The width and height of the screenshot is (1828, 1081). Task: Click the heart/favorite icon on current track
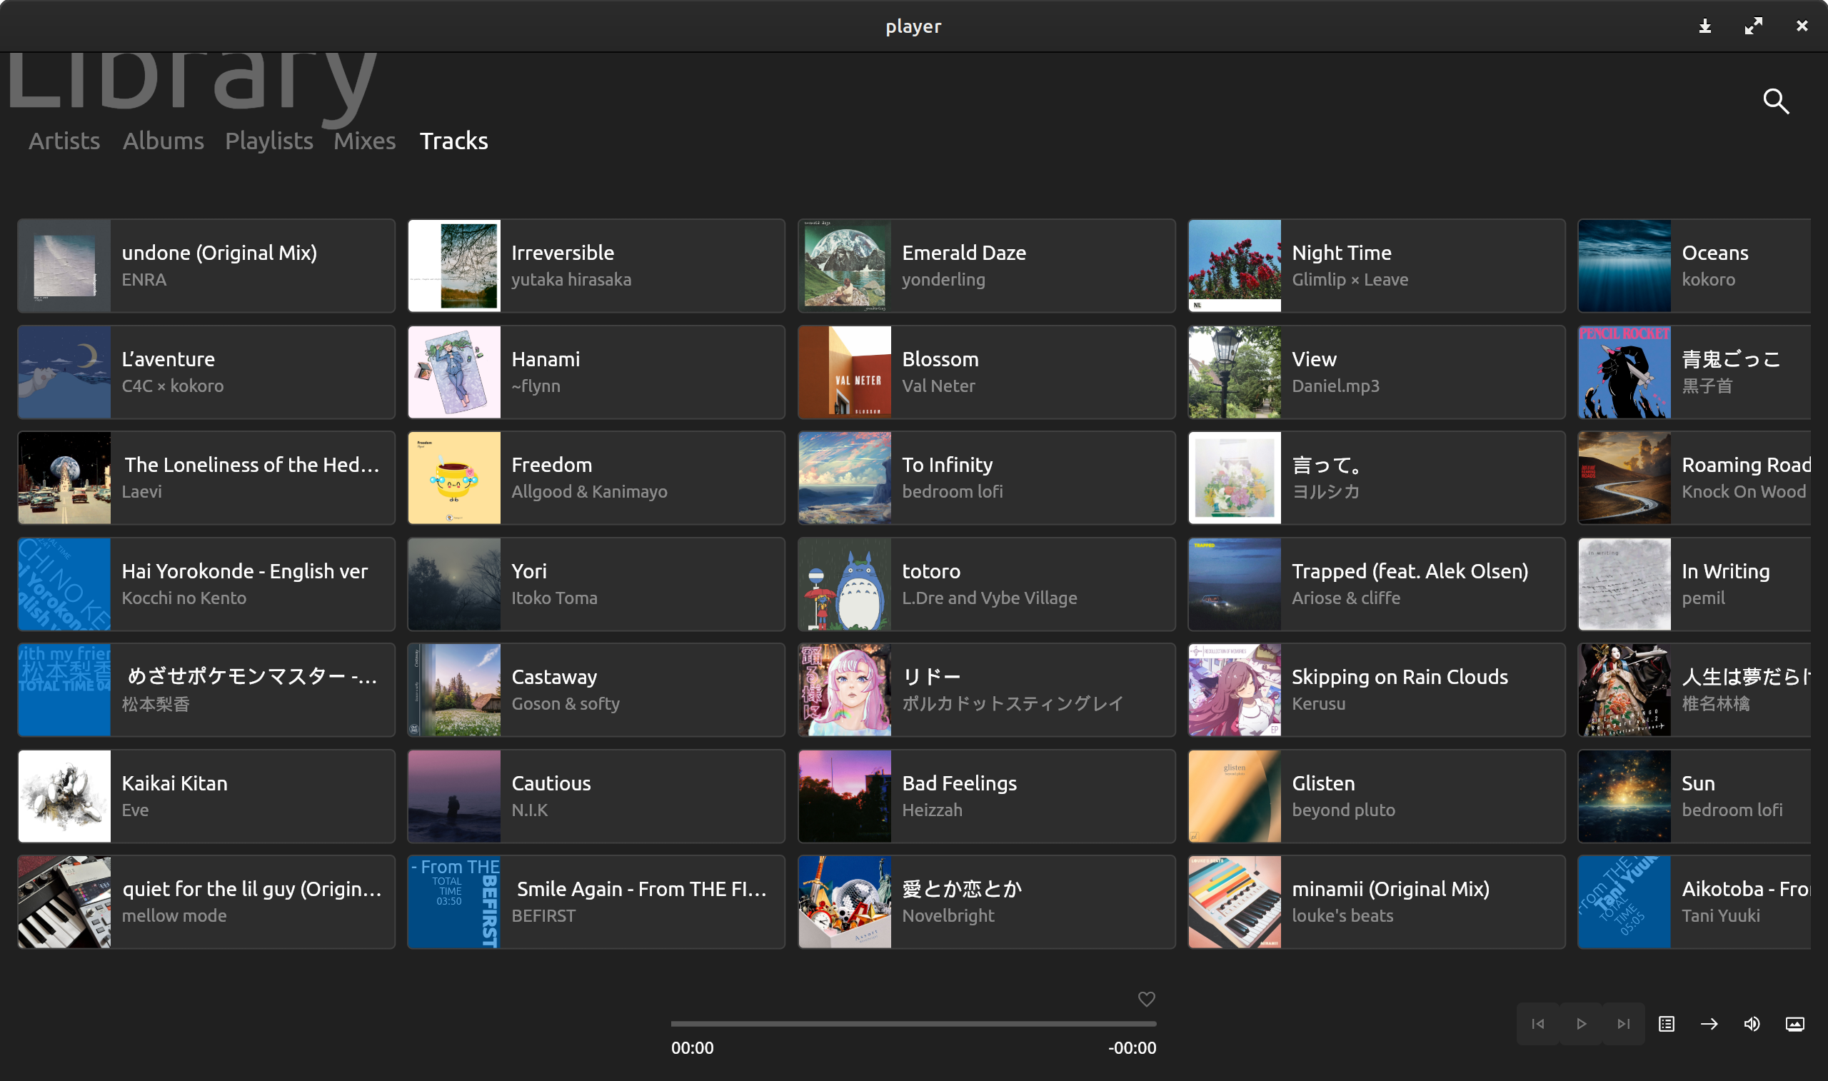coord(1146,999)
